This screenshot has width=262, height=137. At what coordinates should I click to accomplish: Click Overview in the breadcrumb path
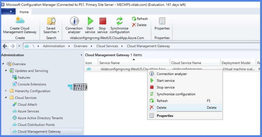pyautogui.click(x=81, y=46)
